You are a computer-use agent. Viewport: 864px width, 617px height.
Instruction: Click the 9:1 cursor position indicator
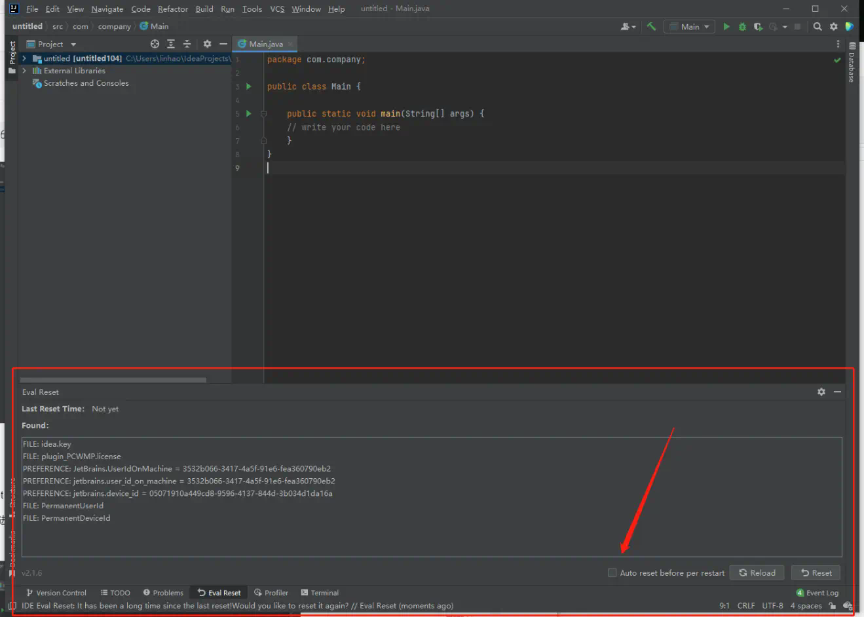(x=724, y=606)
